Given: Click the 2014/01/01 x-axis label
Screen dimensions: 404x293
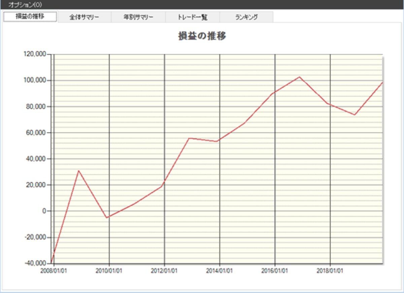Looking at the screenshot, I should 220,270.
